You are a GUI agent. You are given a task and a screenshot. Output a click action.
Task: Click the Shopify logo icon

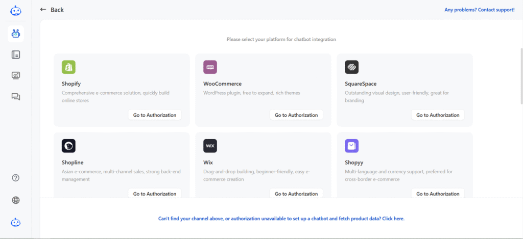click(69, 67)
